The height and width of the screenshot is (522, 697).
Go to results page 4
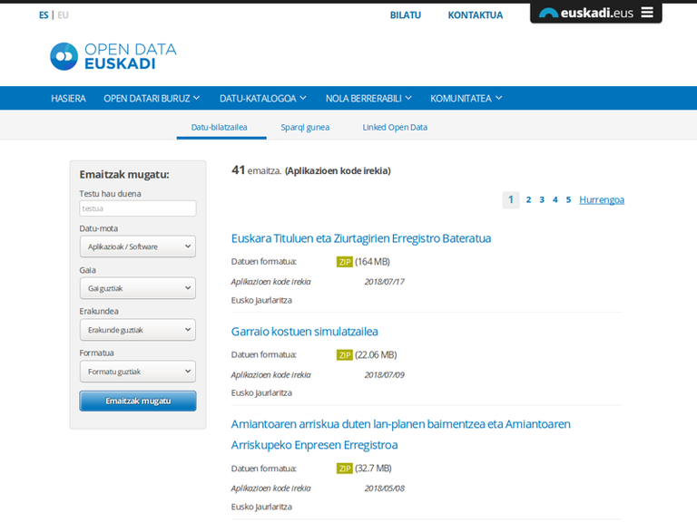point(555,199)
